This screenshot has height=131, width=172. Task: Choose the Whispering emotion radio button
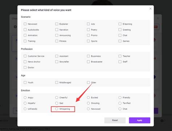pos(57,109)
